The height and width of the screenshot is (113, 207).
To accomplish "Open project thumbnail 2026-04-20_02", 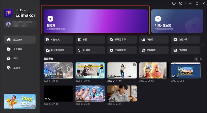I will 58,70.
